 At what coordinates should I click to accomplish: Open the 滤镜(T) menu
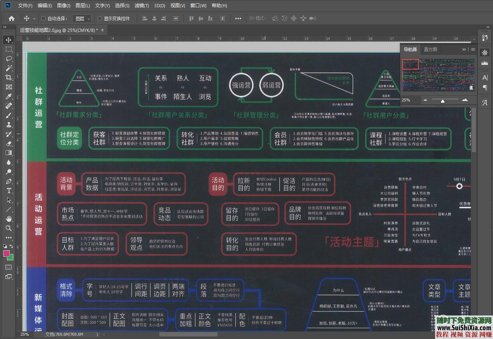coord(142,5)
